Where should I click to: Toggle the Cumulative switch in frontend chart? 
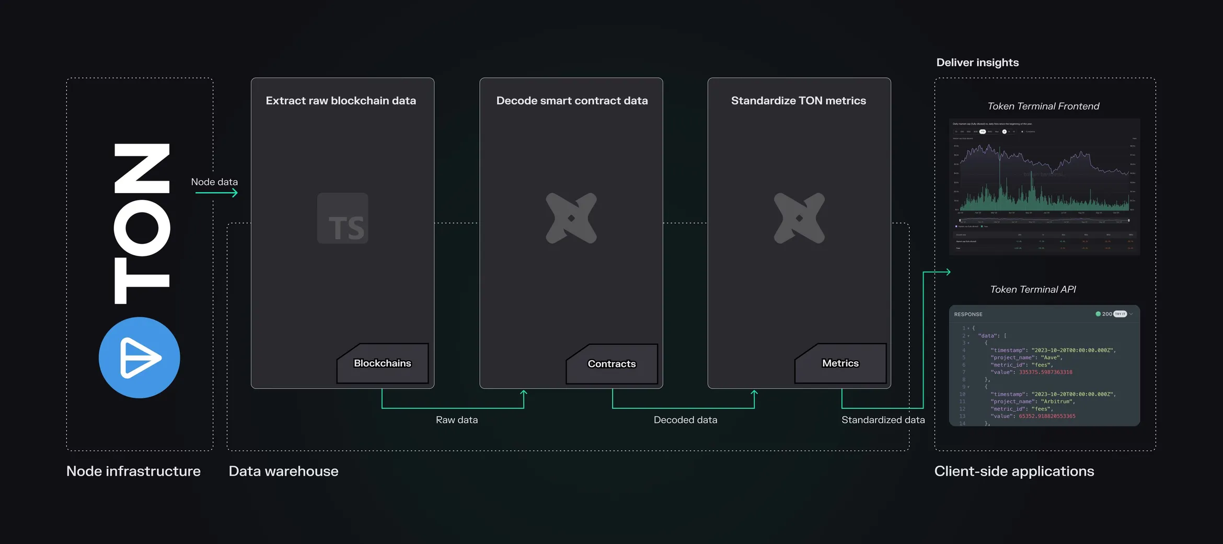pyautogui.click(x=1022, y=132)
